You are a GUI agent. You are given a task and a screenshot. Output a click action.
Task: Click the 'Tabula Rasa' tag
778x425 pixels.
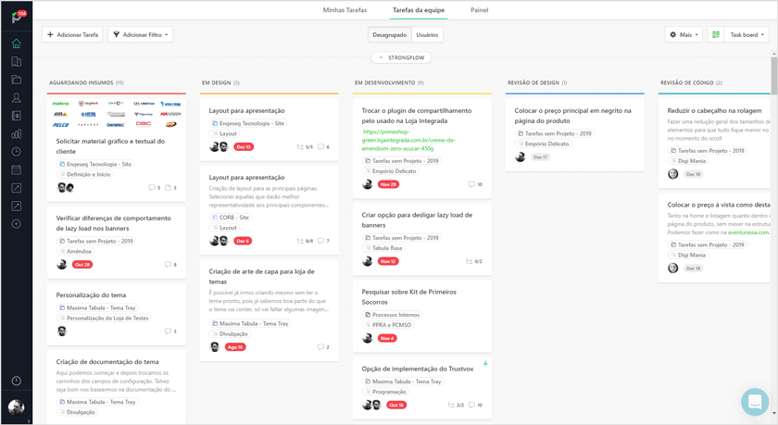(x=383, y=248)
